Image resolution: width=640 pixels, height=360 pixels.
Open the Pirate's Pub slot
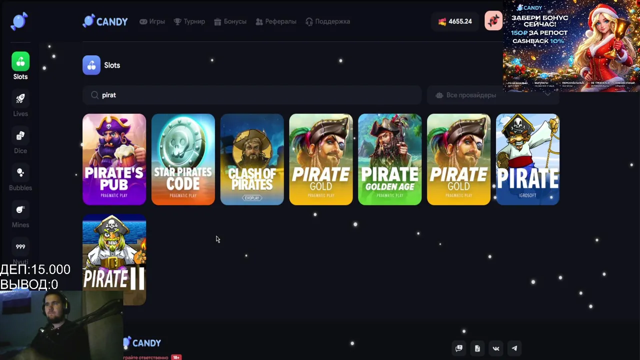click(114, 159)
